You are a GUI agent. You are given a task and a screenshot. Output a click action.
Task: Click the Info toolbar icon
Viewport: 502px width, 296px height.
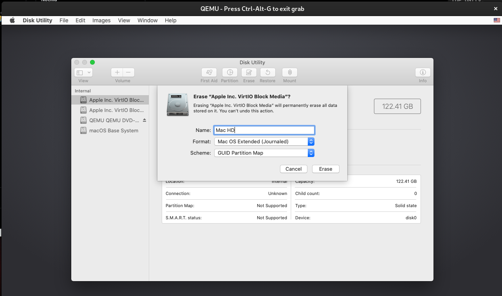click(423, 72)
